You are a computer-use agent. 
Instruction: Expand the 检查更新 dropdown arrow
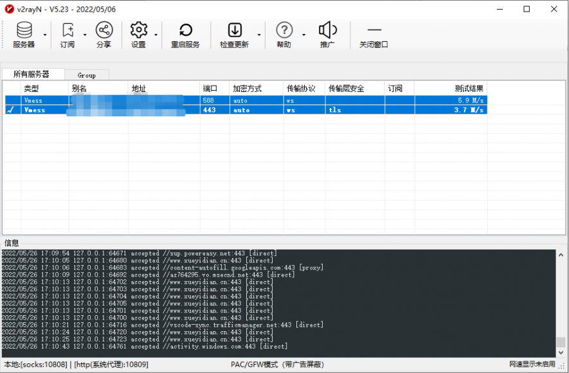coord(259,35)
